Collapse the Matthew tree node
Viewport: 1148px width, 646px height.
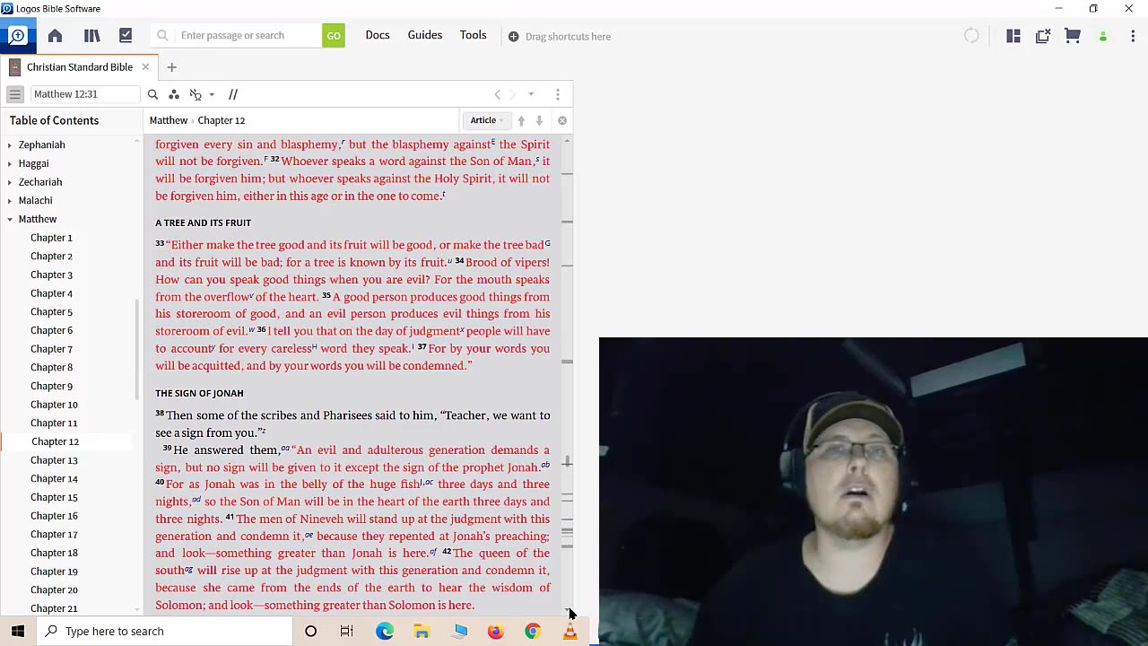pyautogui.click(x=10, y=219)
